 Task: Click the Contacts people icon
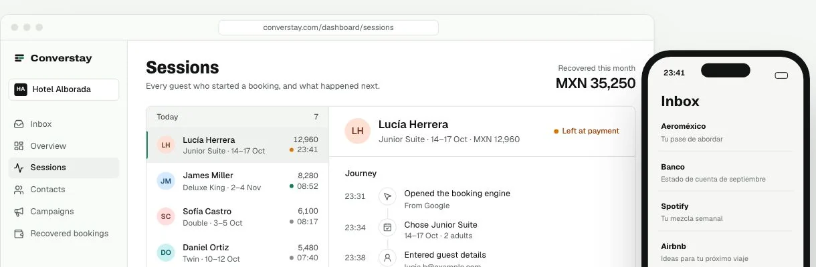pyautogui.click(x=19, y=190)
